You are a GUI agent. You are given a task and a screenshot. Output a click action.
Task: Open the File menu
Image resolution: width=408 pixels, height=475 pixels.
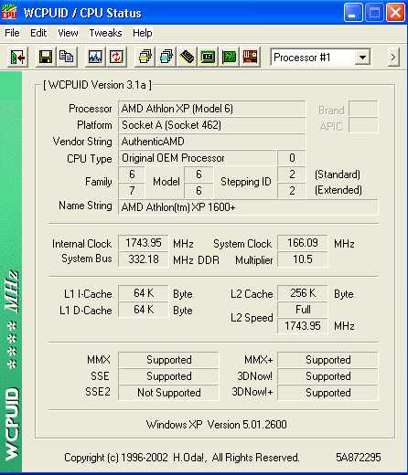pyautogui.click(x=12, y=33)
